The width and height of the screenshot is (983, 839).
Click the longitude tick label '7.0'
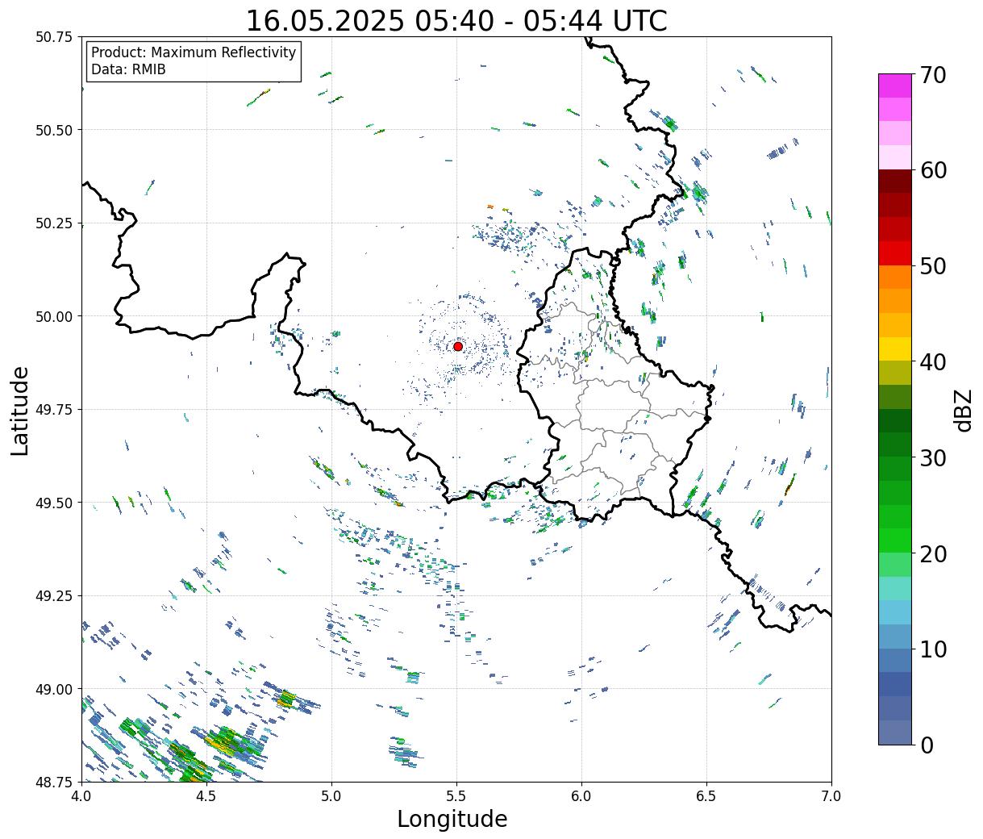click(831, 796)
